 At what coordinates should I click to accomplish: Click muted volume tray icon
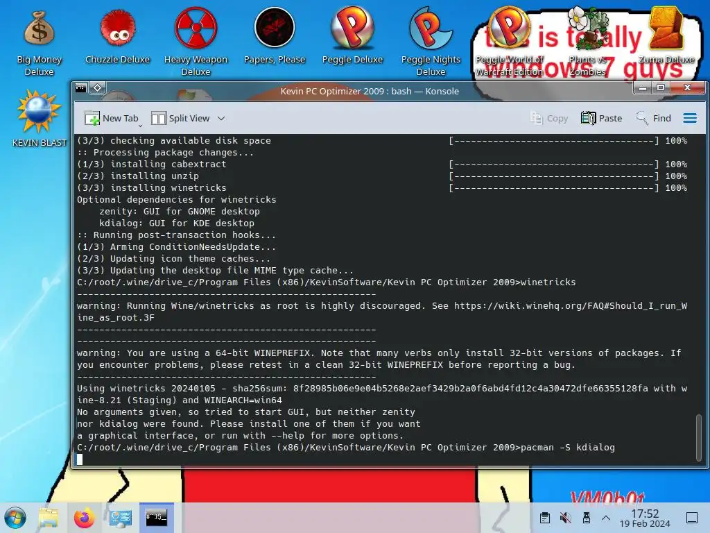coord(565,518)
